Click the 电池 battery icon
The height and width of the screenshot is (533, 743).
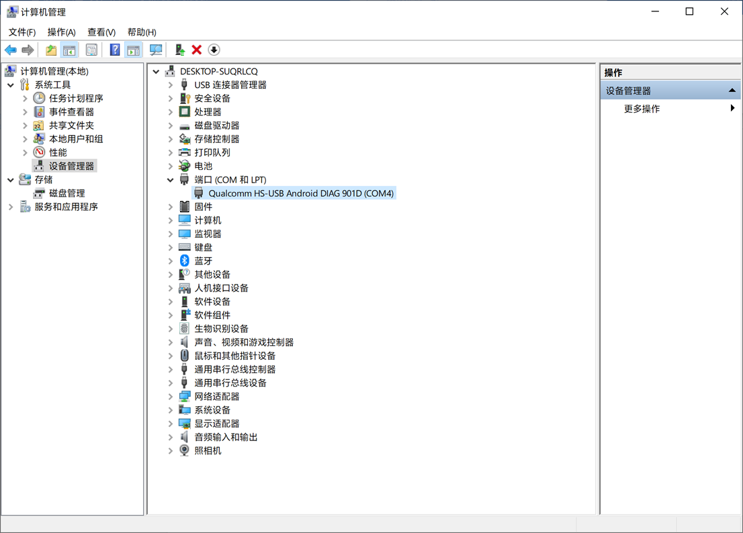coord(184,166)
